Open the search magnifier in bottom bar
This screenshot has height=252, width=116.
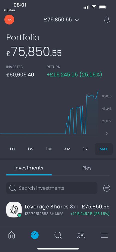[x=58, y=235]
